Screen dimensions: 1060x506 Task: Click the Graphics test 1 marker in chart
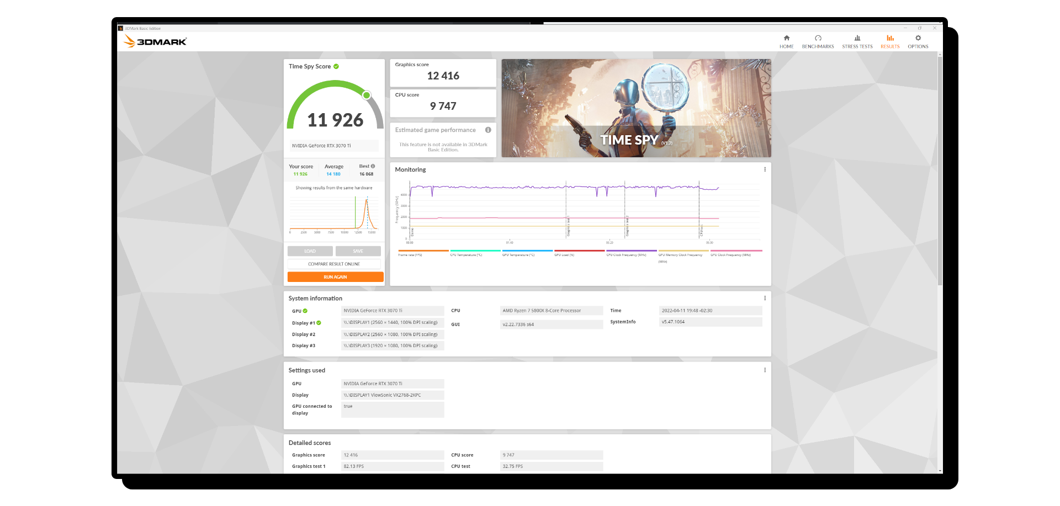[x=568, y=226]
